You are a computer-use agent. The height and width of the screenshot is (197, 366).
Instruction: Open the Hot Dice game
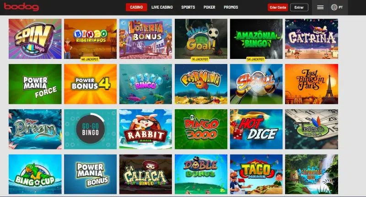[x=256, y=129]
